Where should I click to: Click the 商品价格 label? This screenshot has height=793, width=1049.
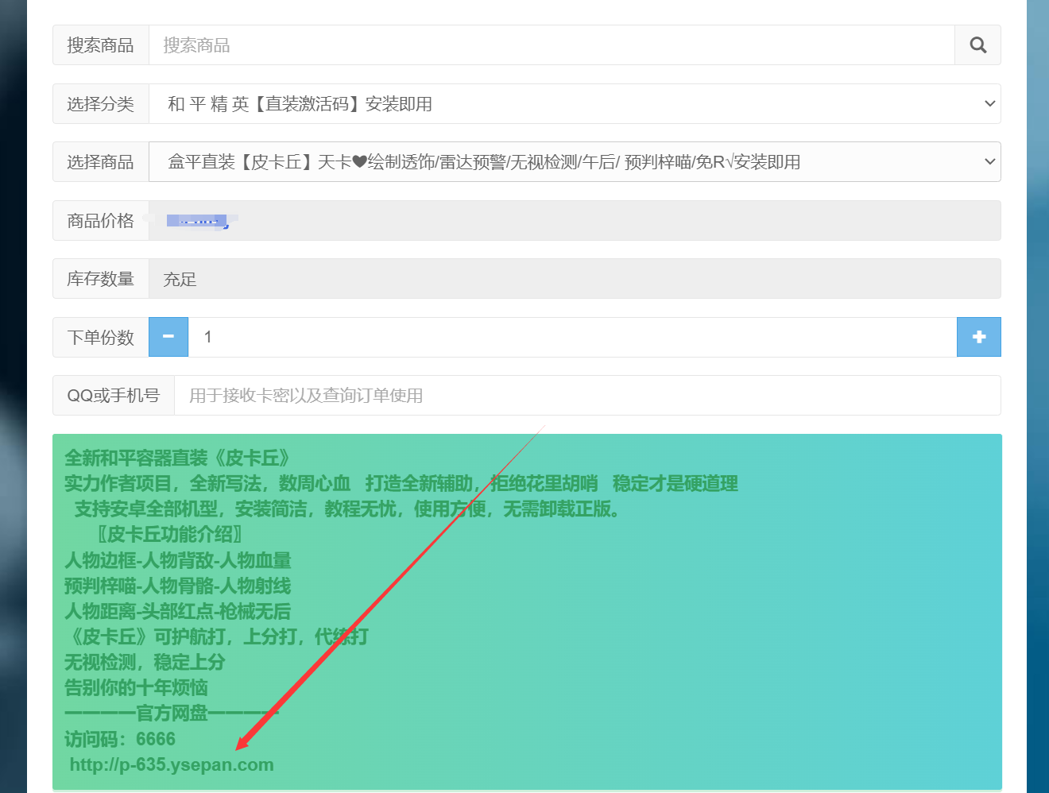[x=101, y=221]
